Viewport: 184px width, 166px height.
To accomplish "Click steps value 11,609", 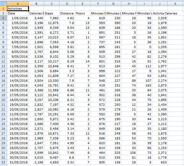I will point(52,76).
